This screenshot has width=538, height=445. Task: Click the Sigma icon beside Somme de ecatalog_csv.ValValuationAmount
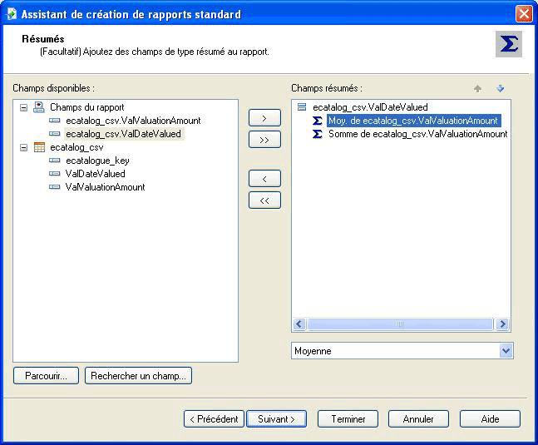318,134
